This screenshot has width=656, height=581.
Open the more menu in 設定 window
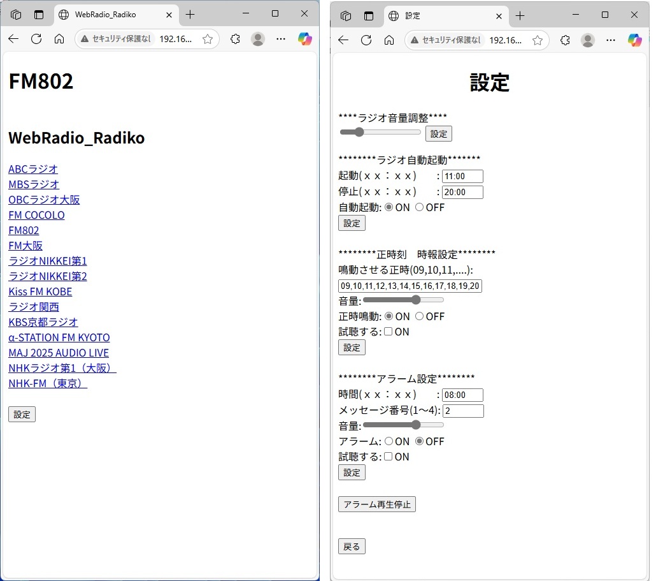[x=611, y=40]
